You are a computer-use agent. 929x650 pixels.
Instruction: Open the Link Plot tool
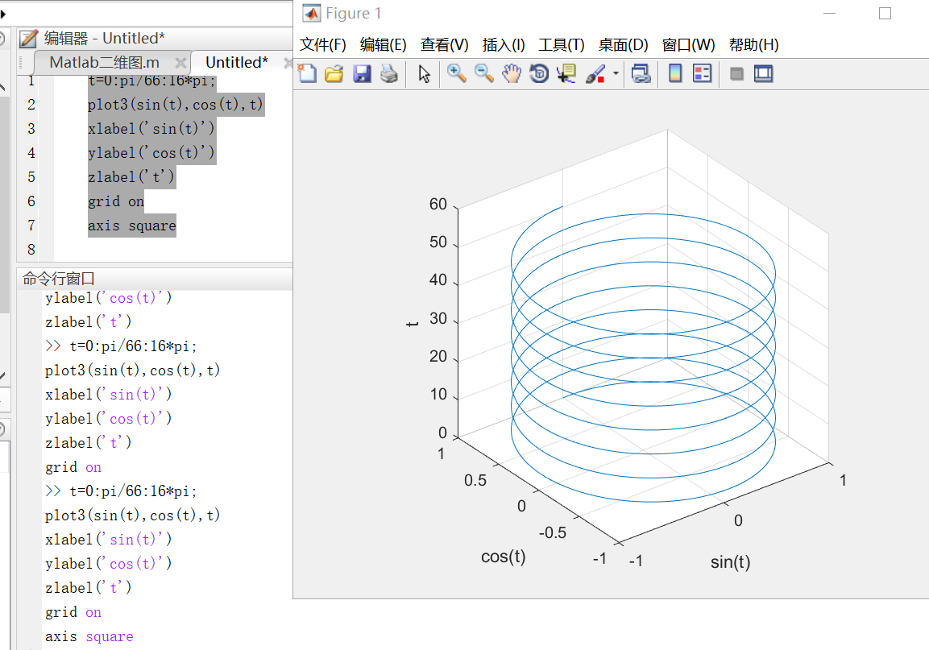[641, 73]
